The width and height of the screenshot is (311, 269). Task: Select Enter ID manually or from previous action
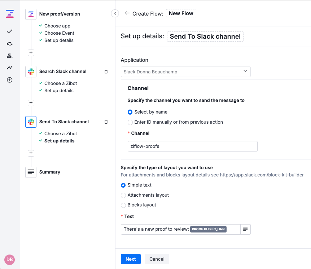tap(130, 122)
